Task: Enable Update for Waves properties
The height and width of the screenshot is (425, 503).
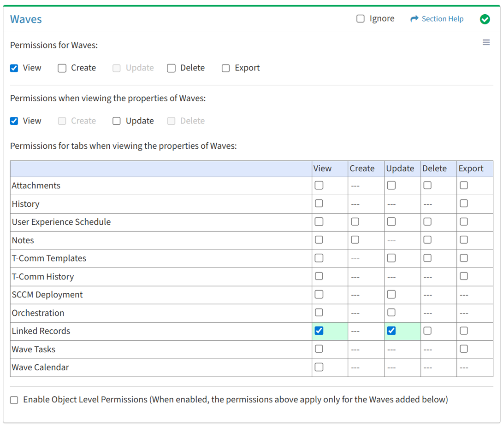Action: pos(117,121)
